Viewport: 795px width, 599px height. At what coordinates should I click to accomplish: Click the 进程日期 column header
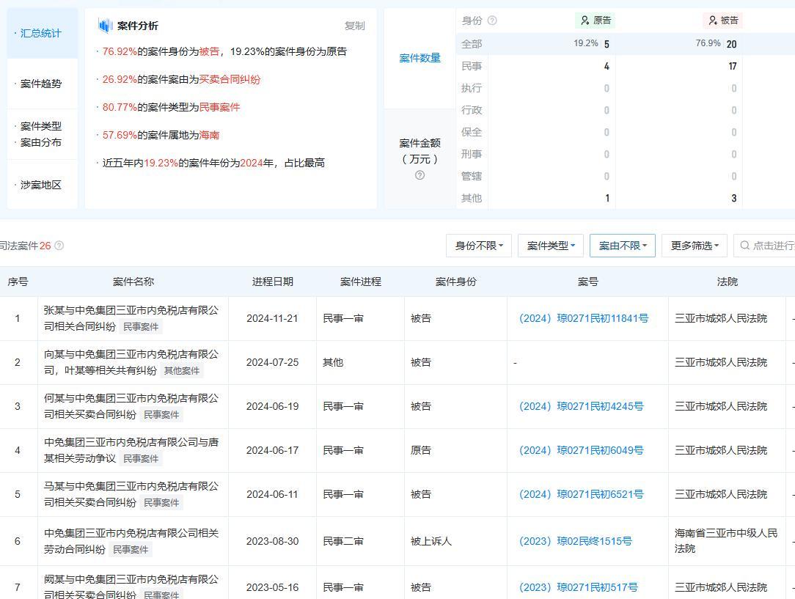[x=272, y=282]
